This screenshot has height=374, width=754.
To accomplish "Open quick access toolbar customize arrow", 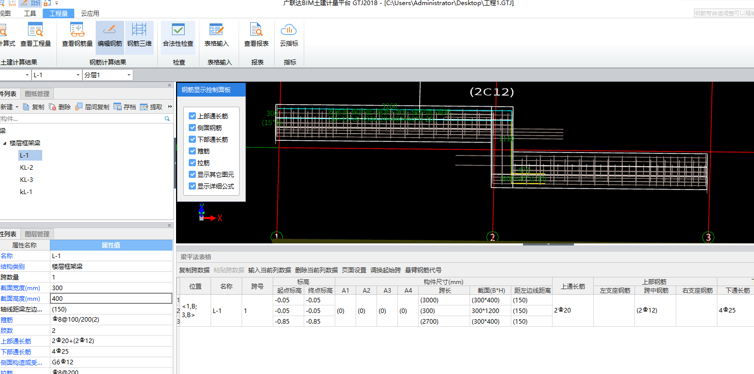I will click(57, 3).
